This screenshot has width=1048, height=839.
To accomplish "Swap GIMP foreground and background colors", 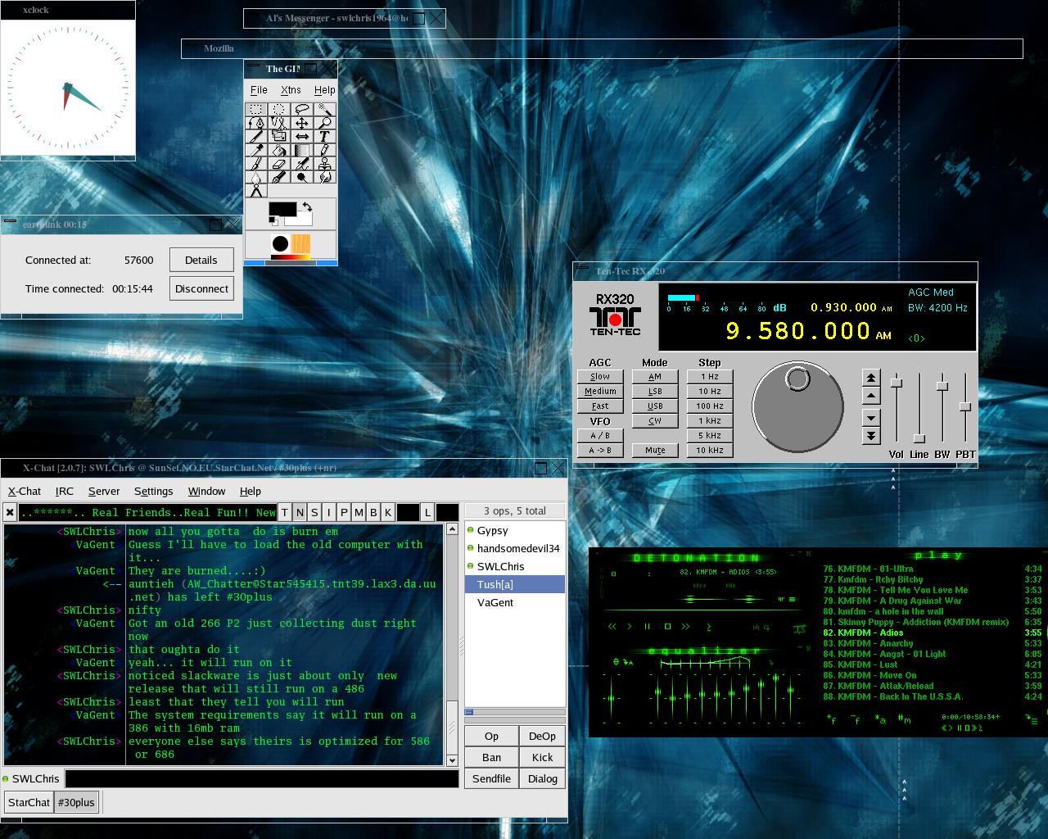I will [307, 206].
